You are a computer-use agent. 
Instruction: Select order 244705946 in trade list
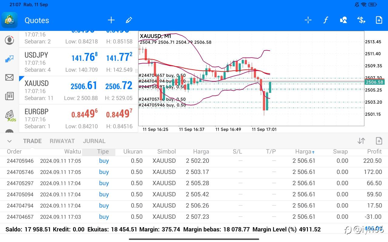(x=194, y=161)
